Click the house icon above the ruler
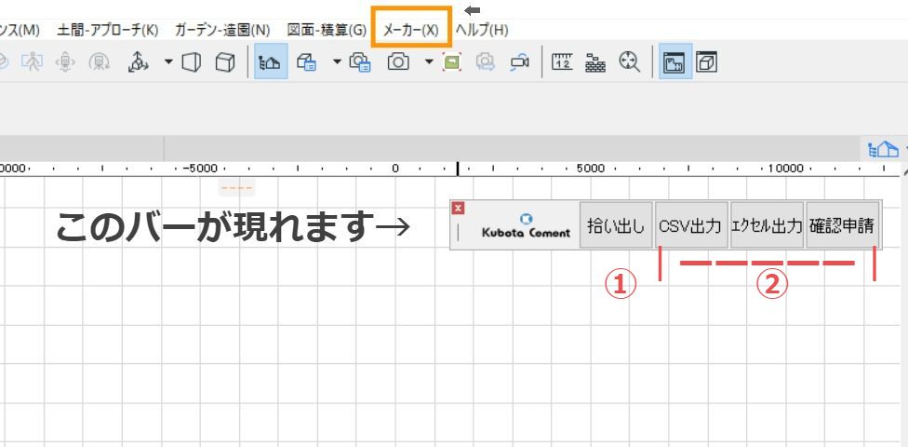This screenshot has height=447, width=908. (x=883, y=150)
